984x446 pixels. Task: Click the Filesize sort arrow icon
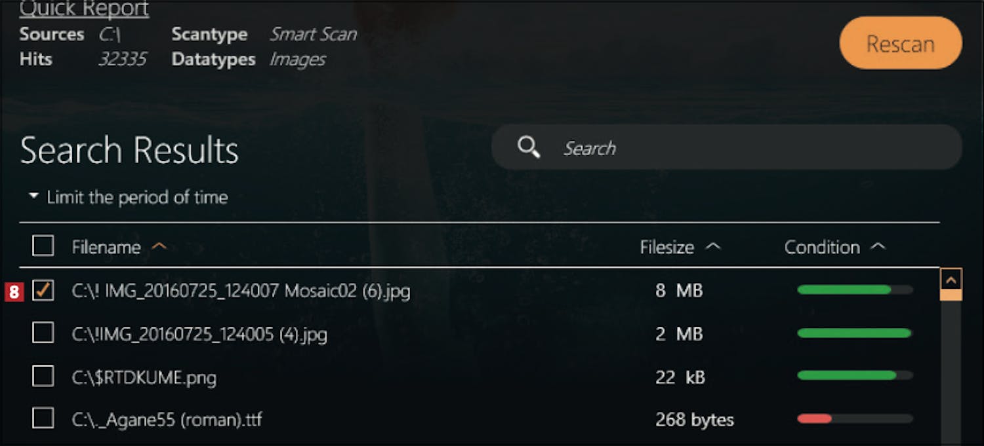(713, 247)
